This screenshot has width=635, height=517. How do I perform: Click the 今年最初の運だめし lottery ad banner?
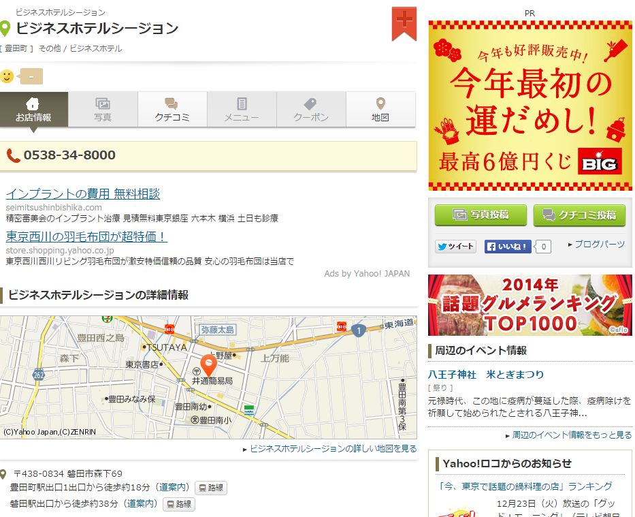(530, 106)
